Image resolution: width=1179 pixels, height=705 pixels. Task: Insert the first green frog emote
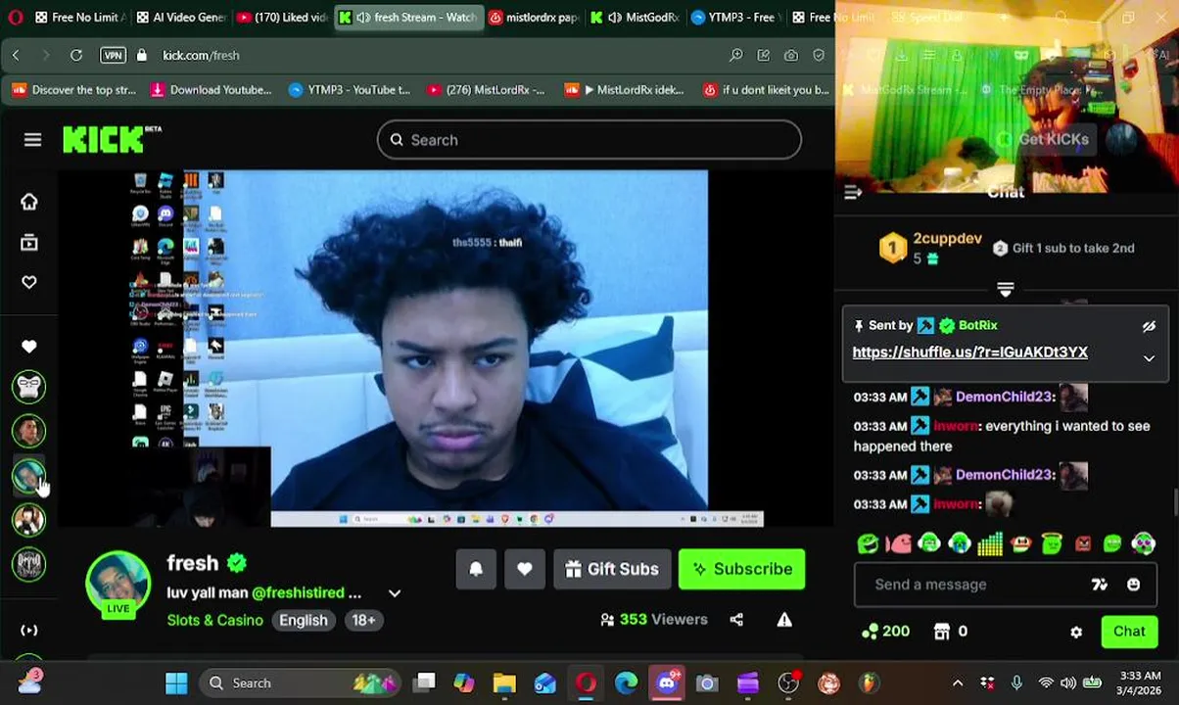(x=868, y=543)
